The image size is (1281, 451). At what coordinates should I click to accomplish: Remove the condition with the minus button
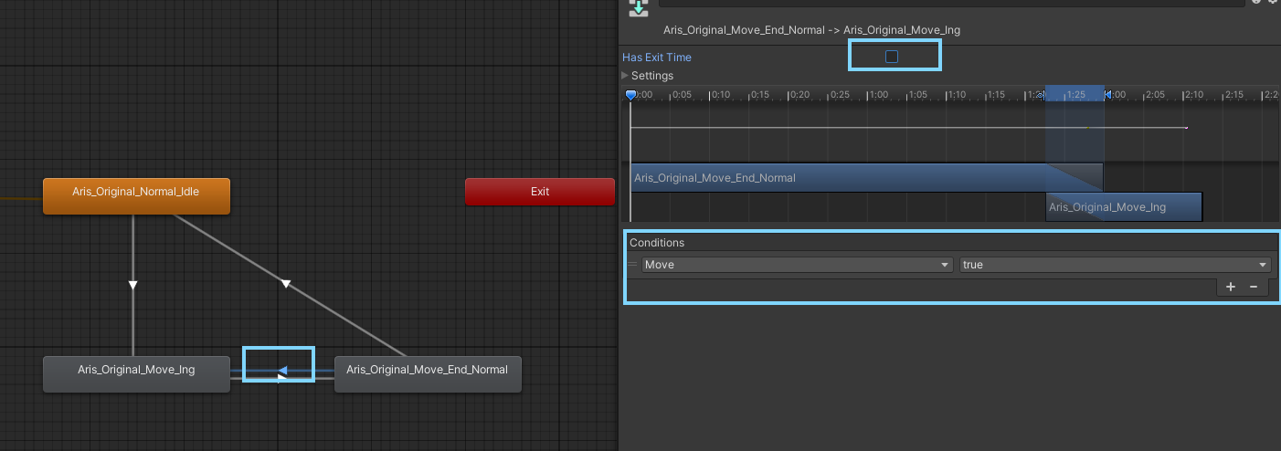point(1253,287)
